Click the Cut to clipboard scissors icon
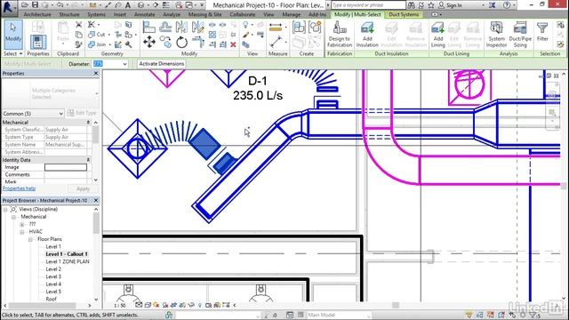The image size is (569, 320). click(79, 25)
